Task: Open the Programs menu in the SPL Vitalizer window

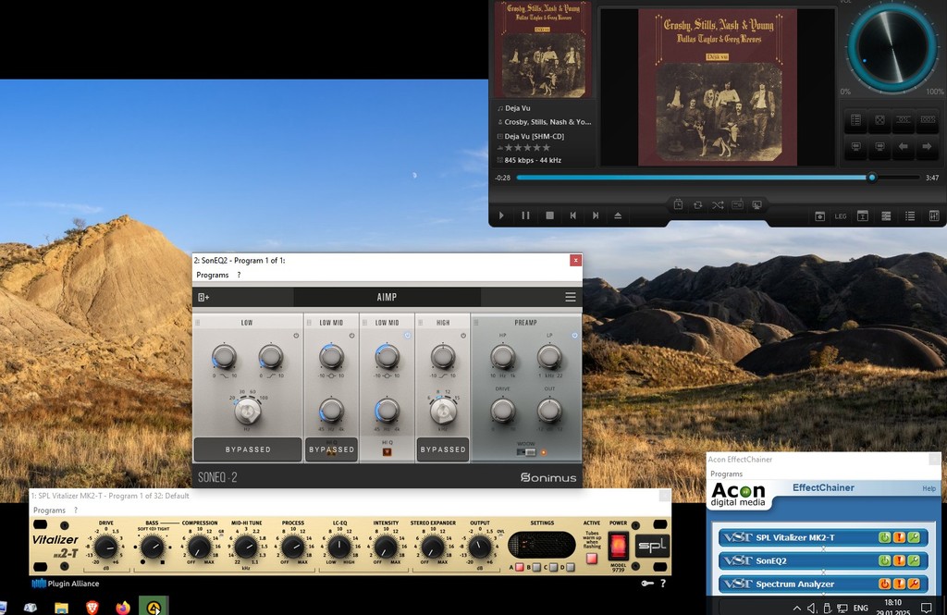Action: coord(50,510)
